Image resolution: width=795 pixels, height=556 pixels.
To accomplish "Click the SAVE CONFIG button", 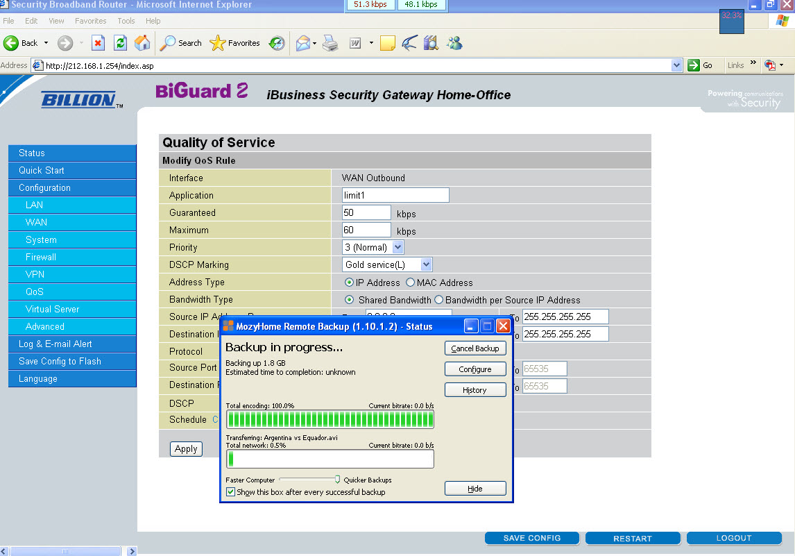I will click(x=532, y=538).
